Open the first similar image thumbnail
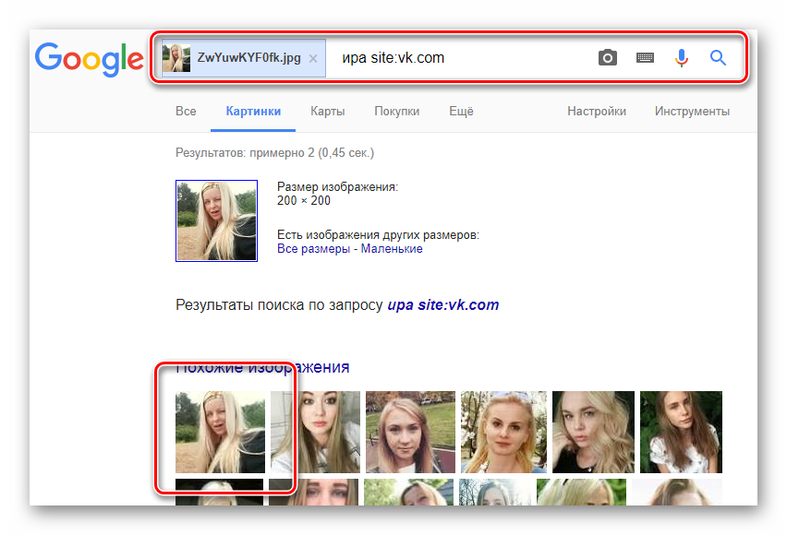The height and width of the screenshot is (535, 787). pos(220,432)
